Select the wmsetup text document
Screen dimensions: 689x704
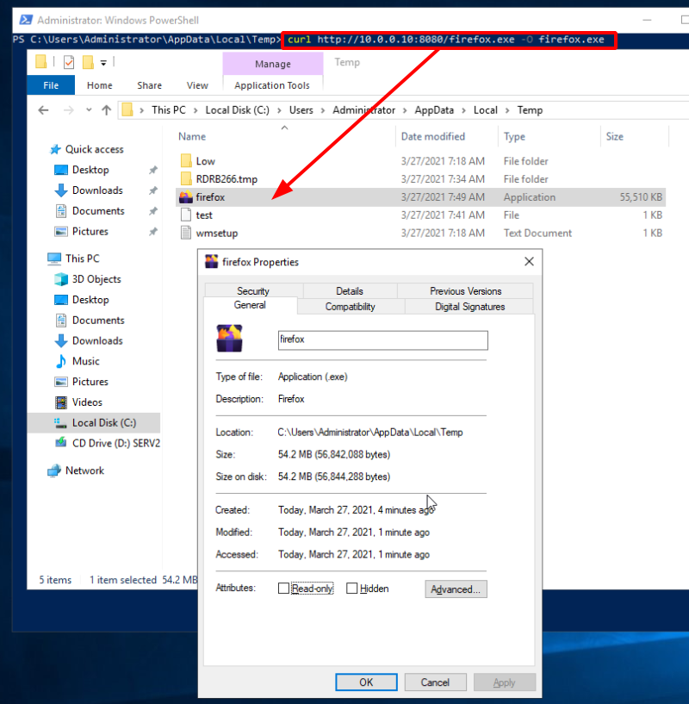click(420, 233)
